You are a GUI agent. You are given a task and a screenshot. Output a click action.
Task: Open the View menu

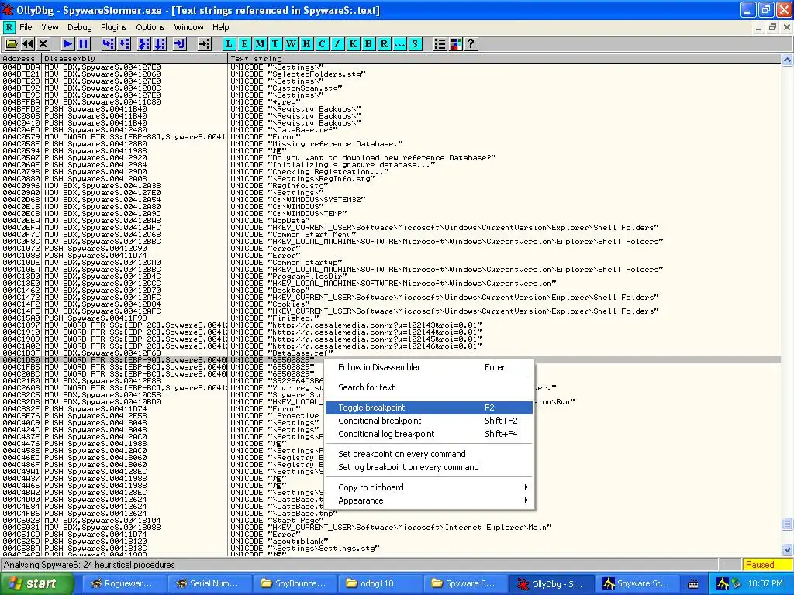coord(50,27)
